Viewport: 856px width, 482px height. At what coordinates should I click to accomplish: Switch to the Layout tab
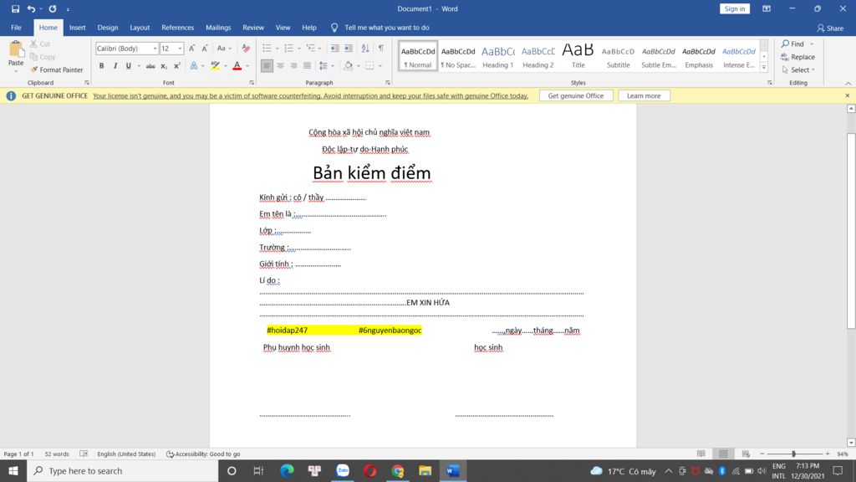(140, 28)
